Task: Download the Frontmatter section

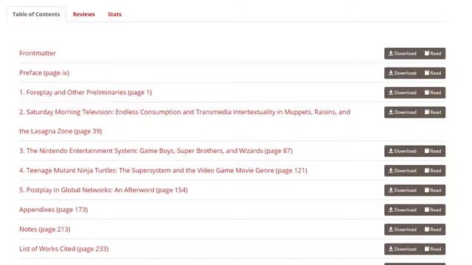Action: [x=402, y=54]
